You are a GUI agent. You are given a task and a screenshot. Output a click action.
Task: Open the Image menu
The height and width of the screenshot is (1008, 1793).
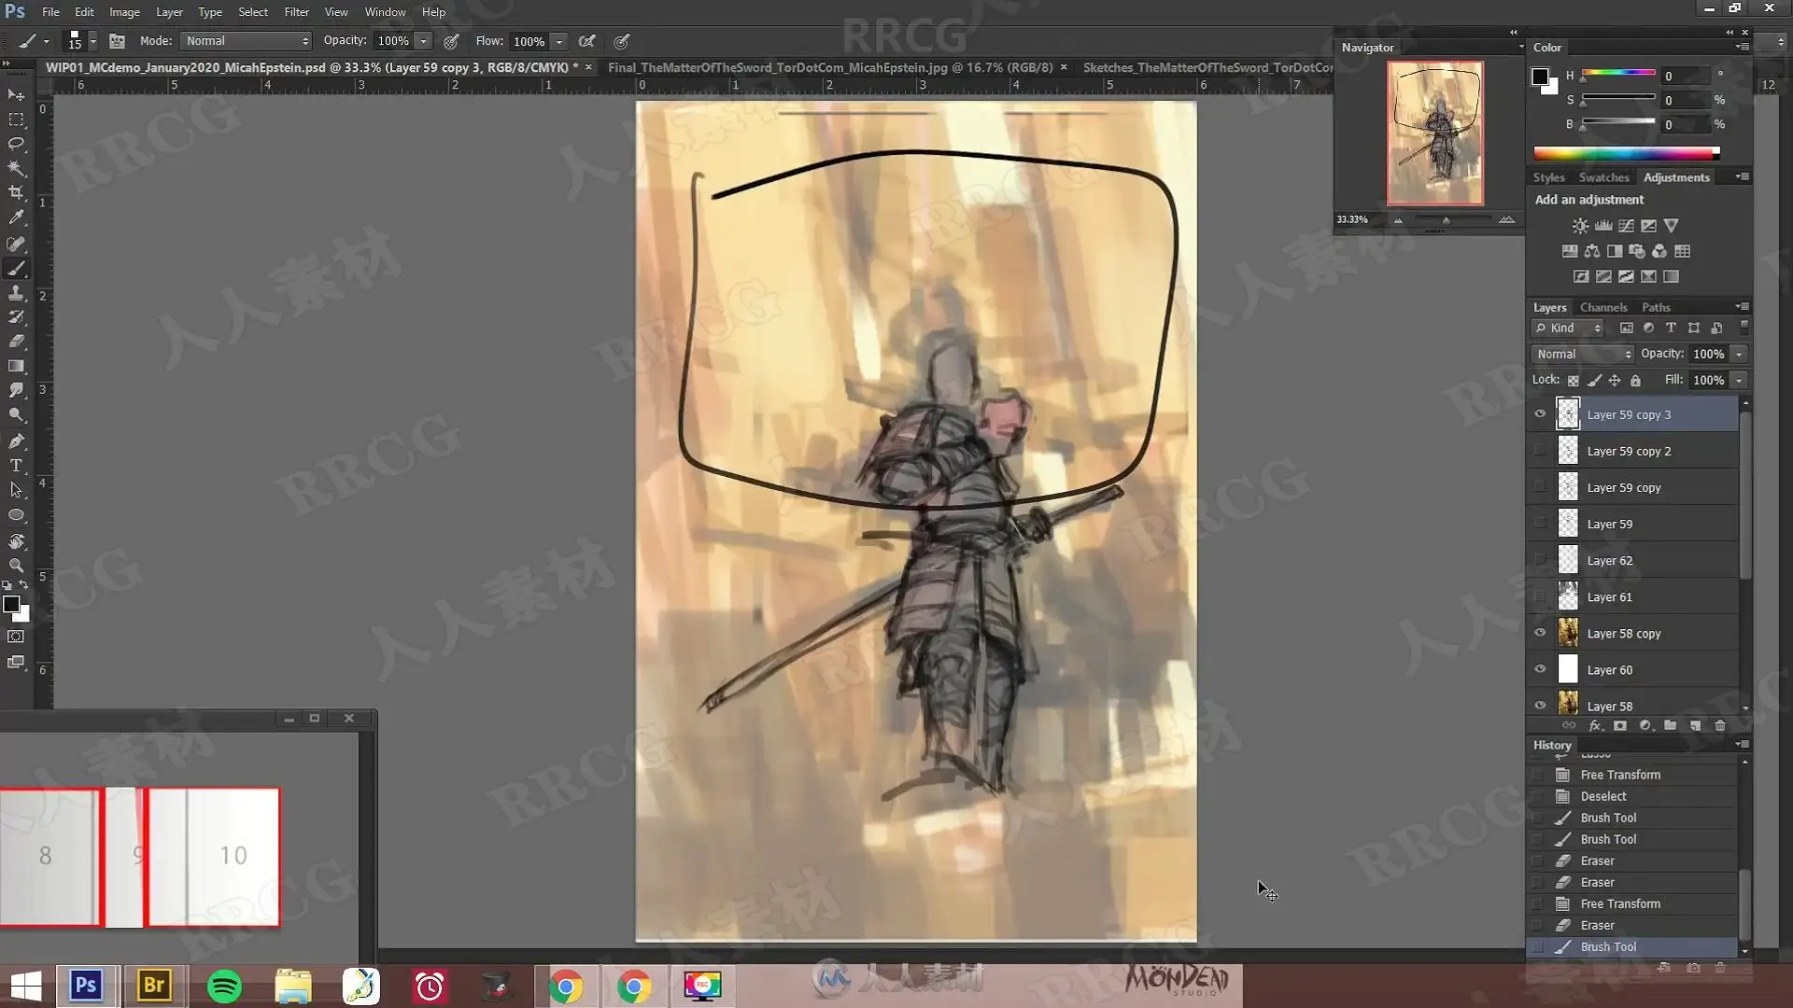click(124, 12)
